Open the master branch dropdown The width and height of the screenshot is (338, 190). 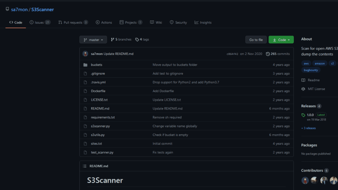(x=93, y=40)
